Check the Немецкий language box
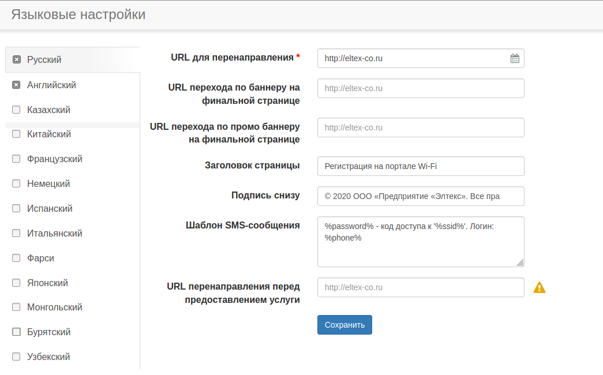Screen dimensions: 603x375 16,184
